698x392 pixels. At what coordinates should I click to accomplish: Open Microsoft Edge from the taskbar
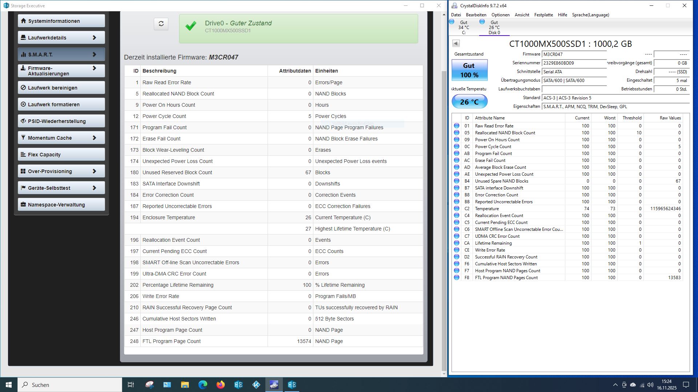203,385
